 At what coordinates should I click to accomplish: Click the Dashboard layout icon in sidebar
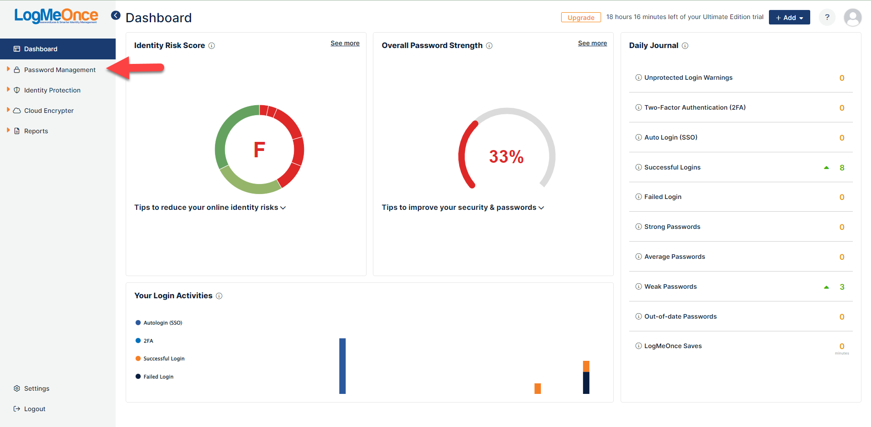[x=17, y=49]
